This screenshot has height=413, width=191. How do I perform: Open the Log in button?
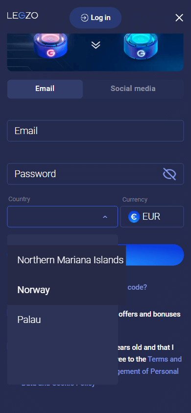coord(95,18)
